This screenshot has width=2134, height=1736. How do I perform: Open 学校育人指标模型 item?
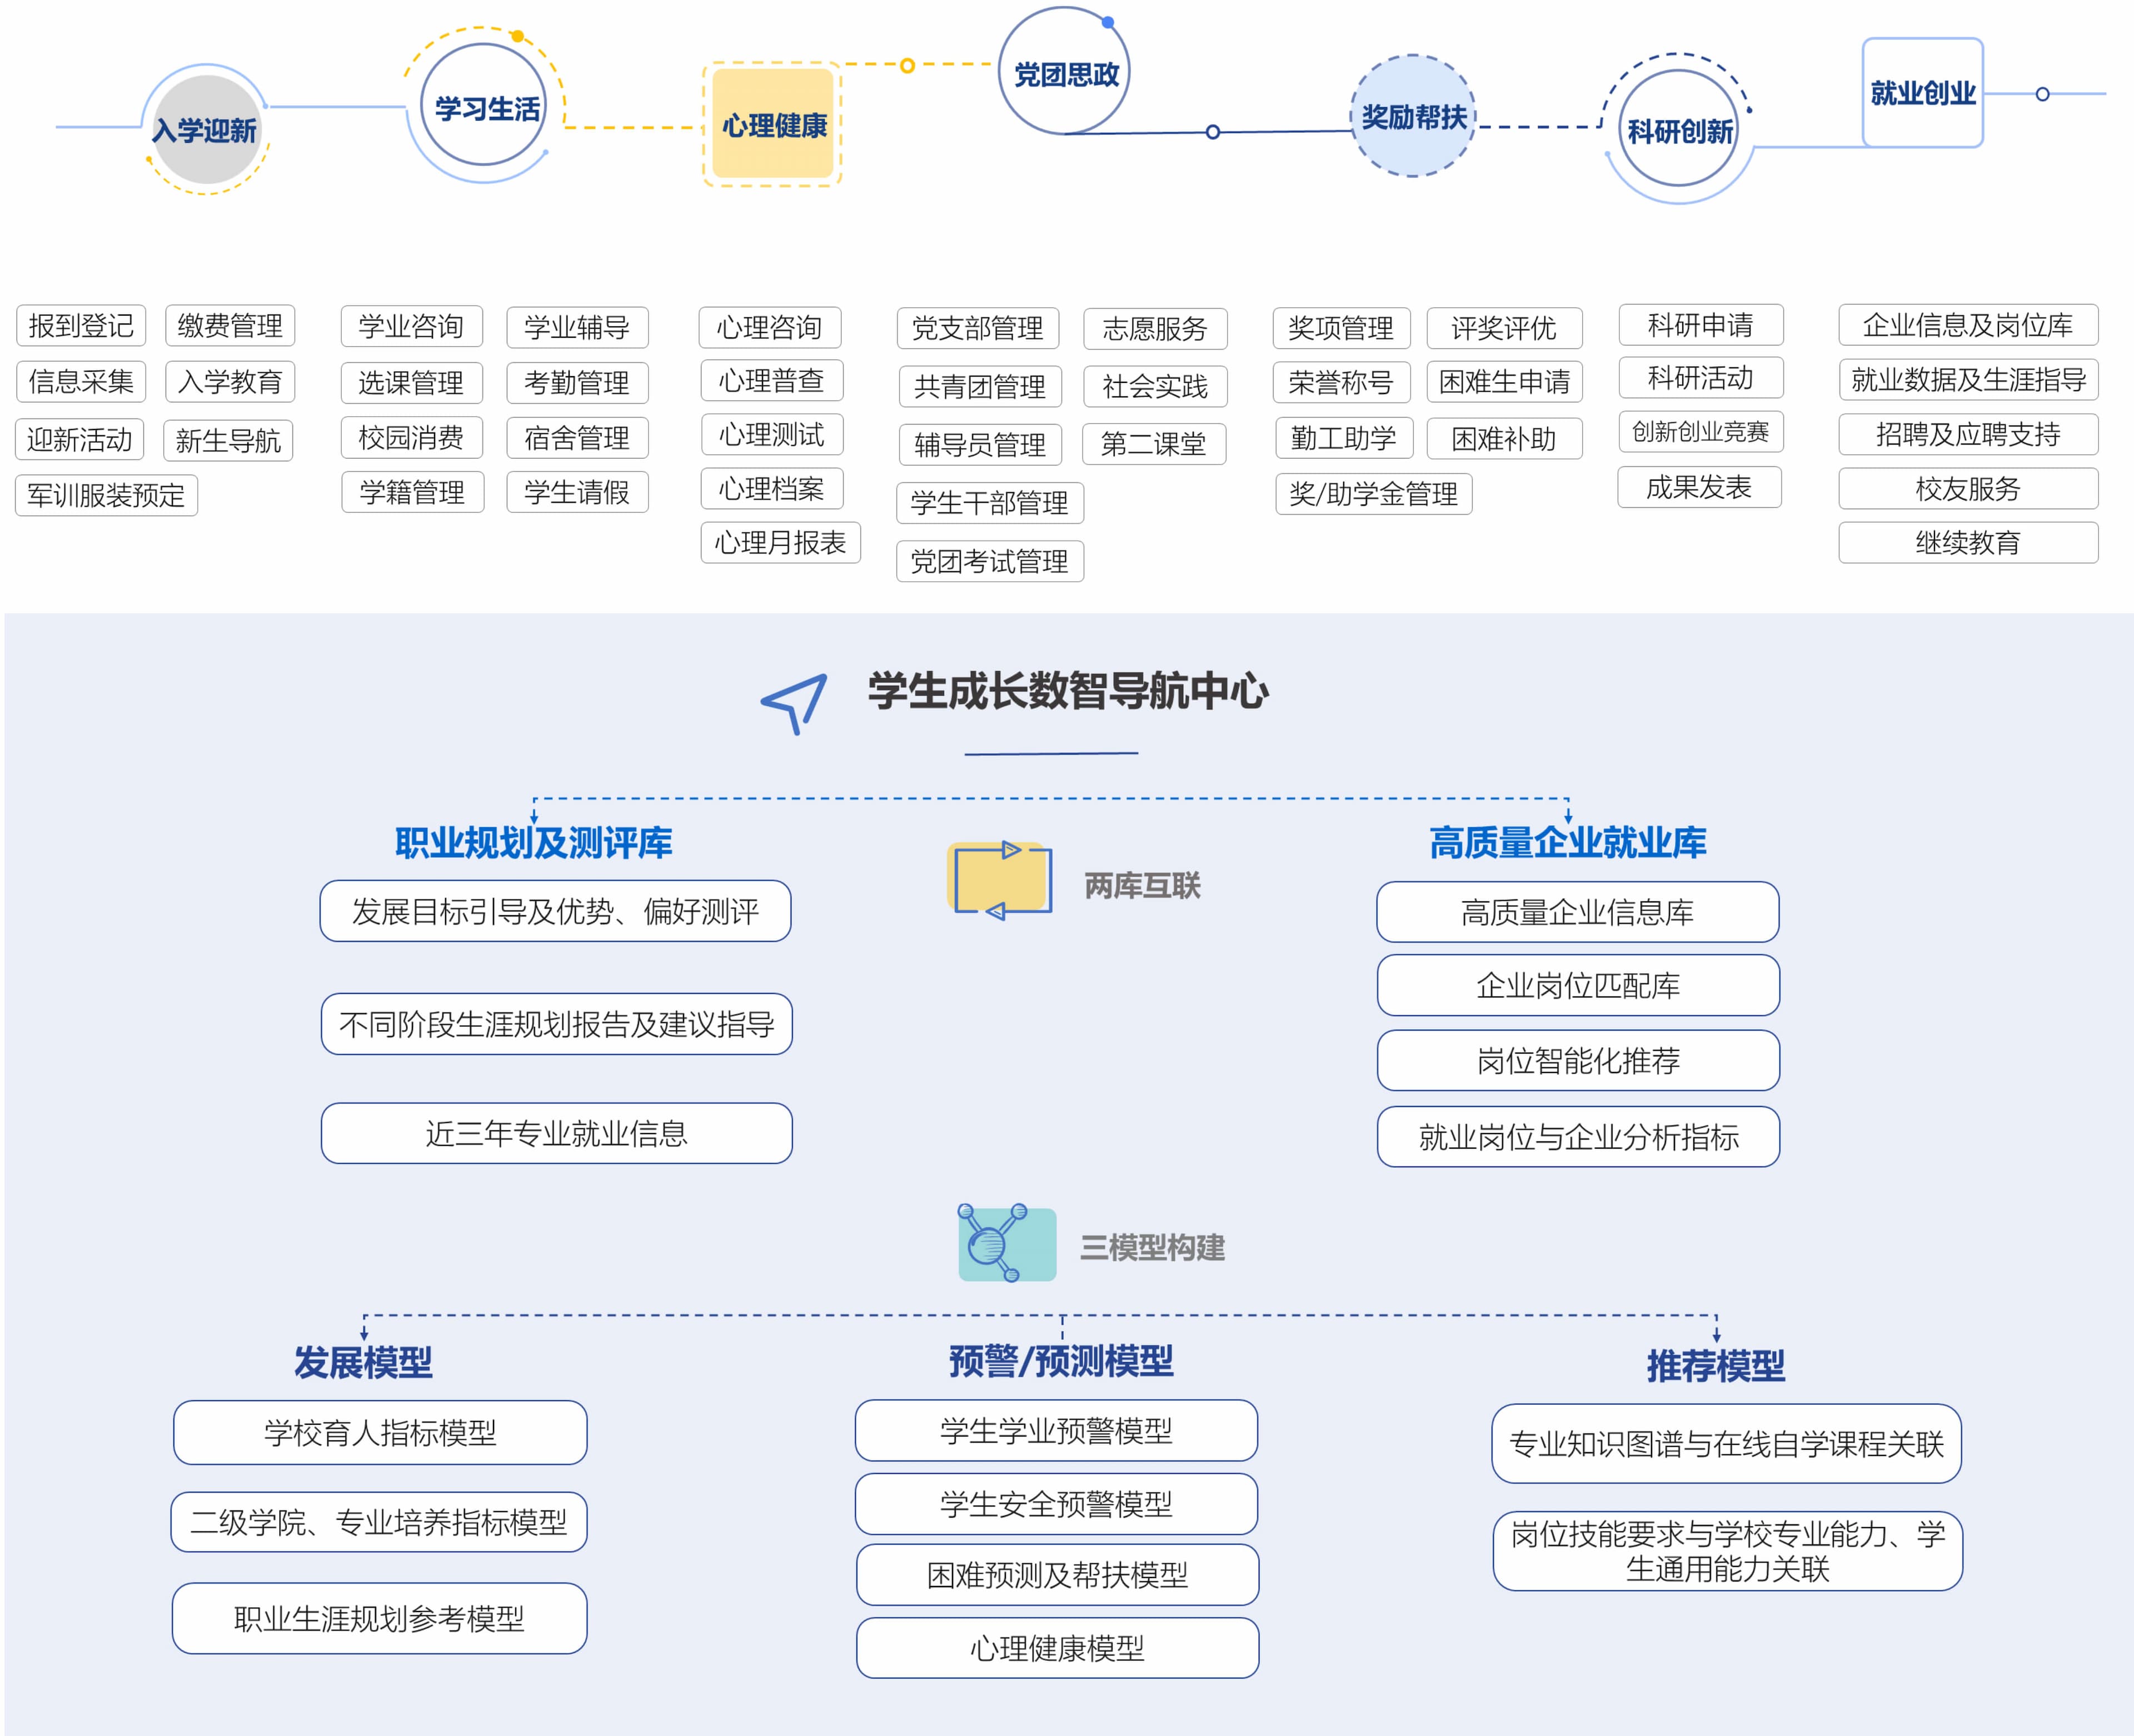[380, 1433]
